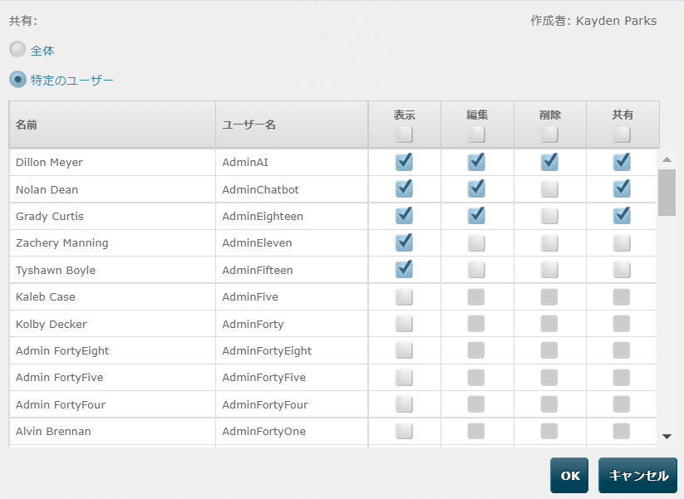Screen dimensions: 684x499
Task: Select the 全体 radio button
Action: coord(18,49)
